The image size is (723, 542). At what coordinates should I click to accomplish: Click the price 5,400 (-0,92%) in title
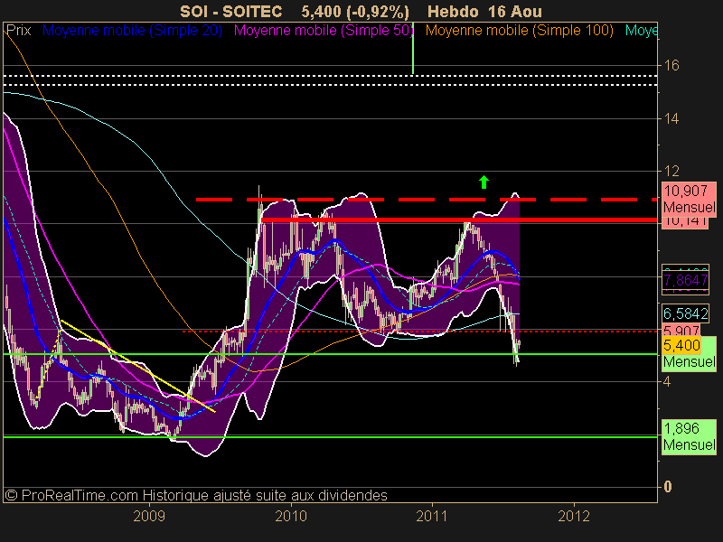tap(355, 11)
